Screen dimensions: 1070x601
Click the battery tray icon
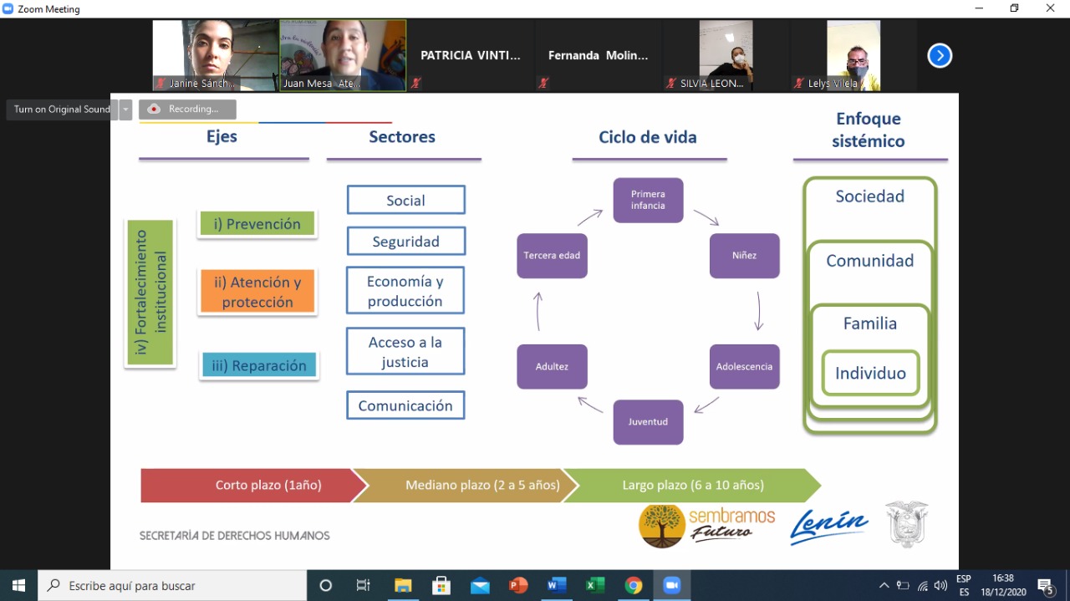[x=903, y=585]
